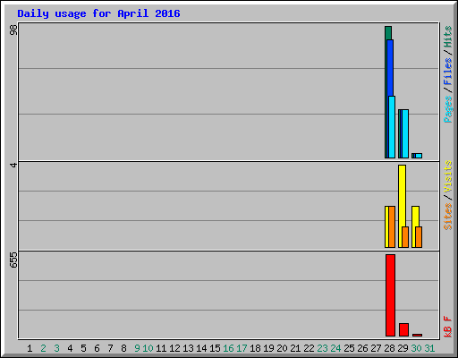458x358 pixels.
Task: Click day label 20 on the x-axis
Action: click(x=282, y=348)
